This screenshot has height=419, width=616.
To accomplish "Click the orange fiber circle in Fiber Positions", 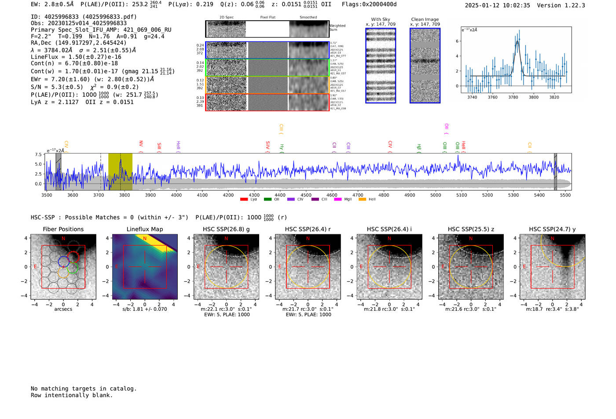I will pos(63,272).
